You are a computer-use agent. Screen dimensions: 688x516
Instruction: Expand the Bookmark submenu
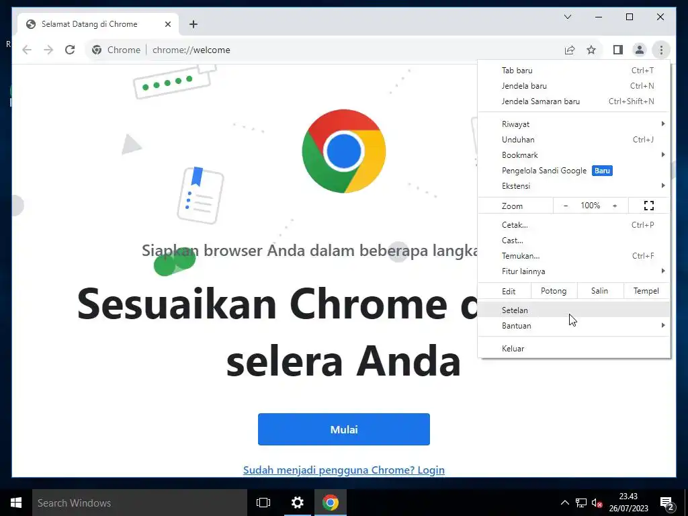pyautogui.click(x=574, y=155)
